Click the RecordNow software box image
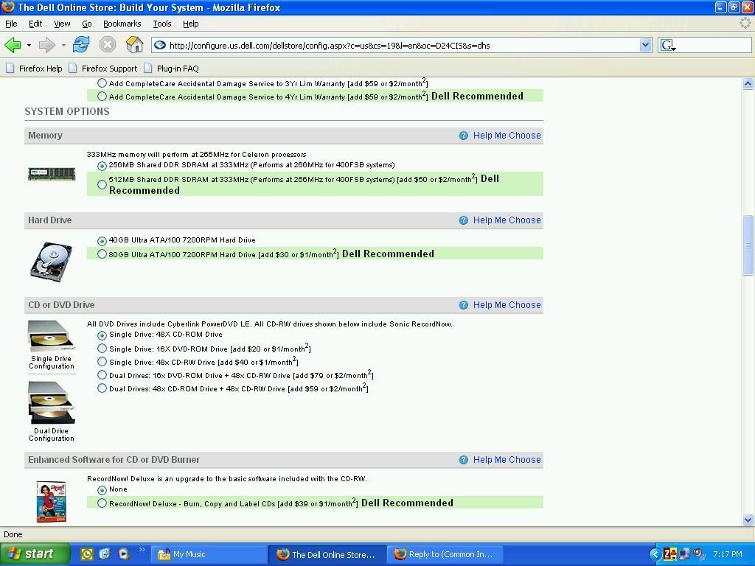Viewport: 755px width, 566px height. tap(51, 501)
